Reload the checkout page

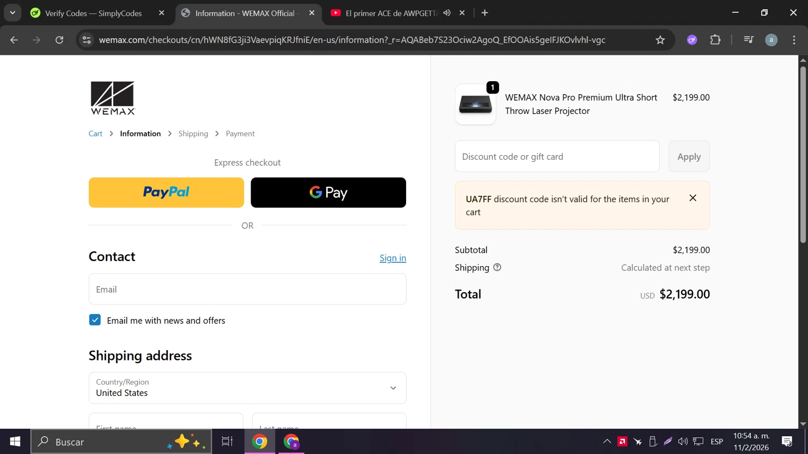(59, 40)
